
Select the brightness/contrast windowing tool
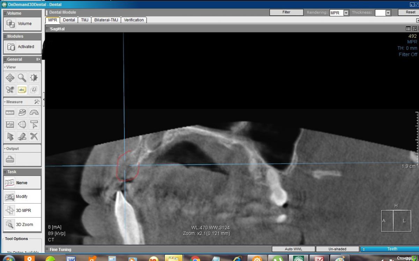34,78
